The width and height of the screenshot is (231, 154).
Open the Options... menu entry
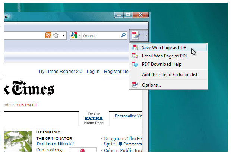pyautogui.click(x=168, y=85)
